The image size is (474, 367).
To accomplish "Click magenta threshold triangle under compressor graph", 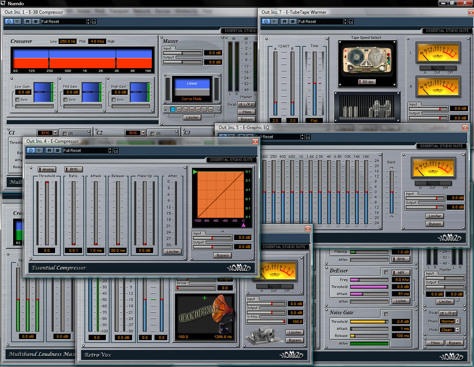I will 243,225.
